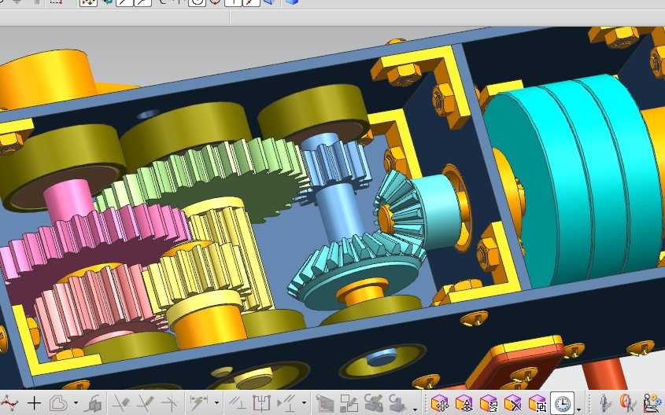The height and width of the screenshot is (415, 665).
Task: Select the dimension constraint lightning icon
Action: point(198,403)
